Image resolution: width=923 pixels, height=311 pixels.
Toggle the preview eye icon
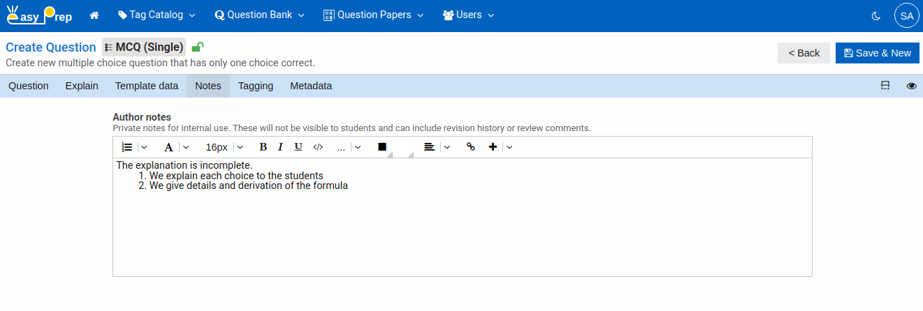(911, 86)
